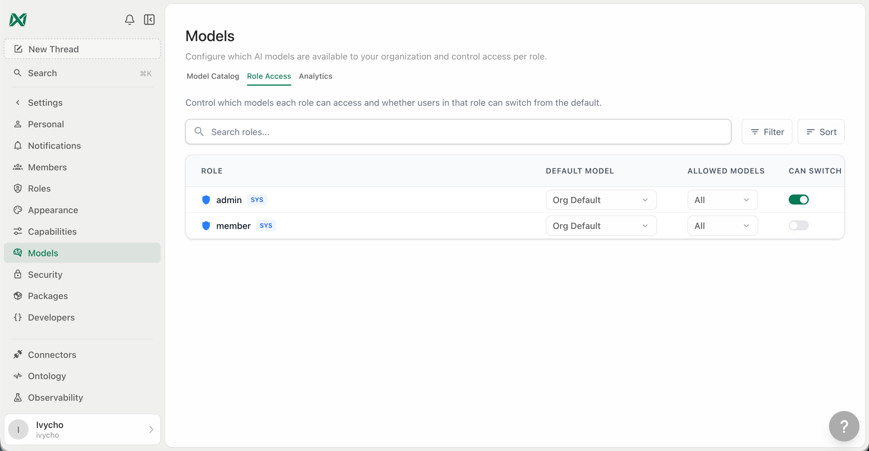Screen dimensions: 869x451
Task: Click the Packages cube icon
Action: tap(18, 296)
